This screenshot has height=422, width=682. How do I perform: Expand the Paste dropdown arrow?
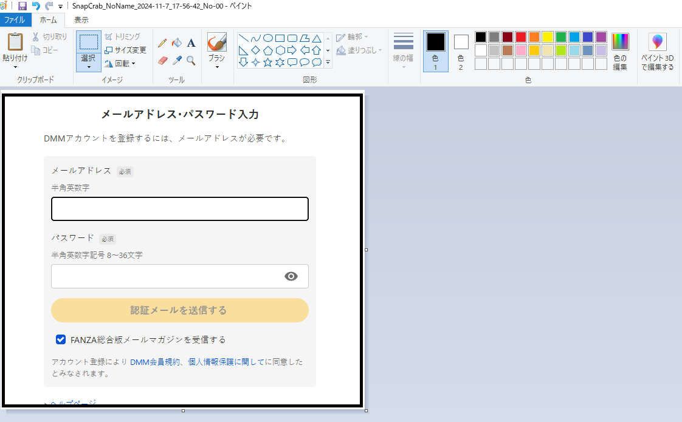(15, 67)
